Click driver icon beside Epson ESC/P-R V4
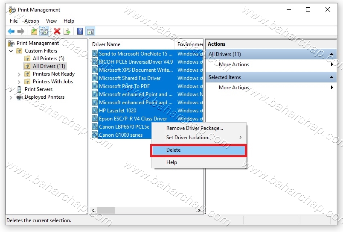 95,118
